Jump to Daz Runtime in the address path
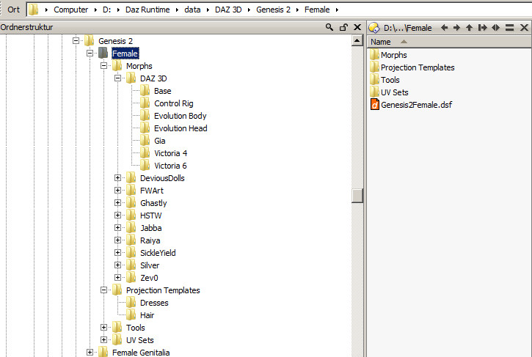Image resolution: width=532 pixels, height=357 pixels. pyautogui.click(x=147, y=10)
